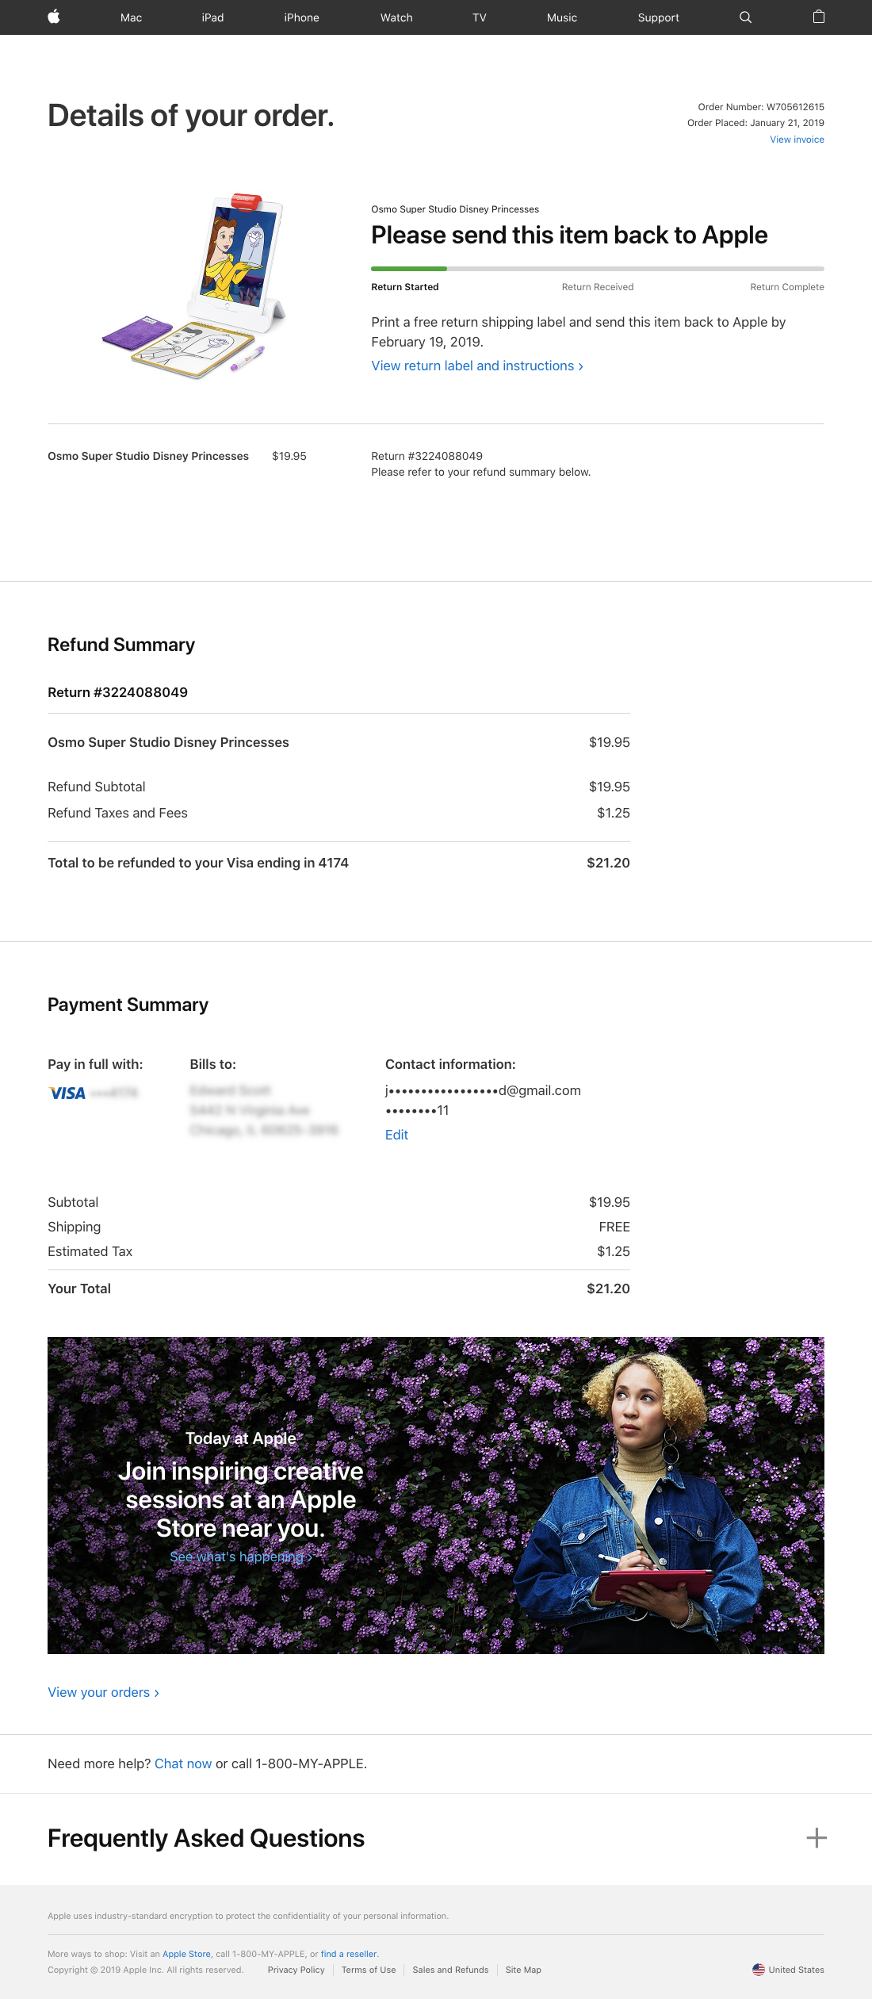Click the View invoice link
Viewport: 872px width, 1999px height.
797,140
